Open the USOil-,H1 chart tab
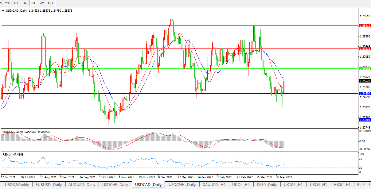 318,184
